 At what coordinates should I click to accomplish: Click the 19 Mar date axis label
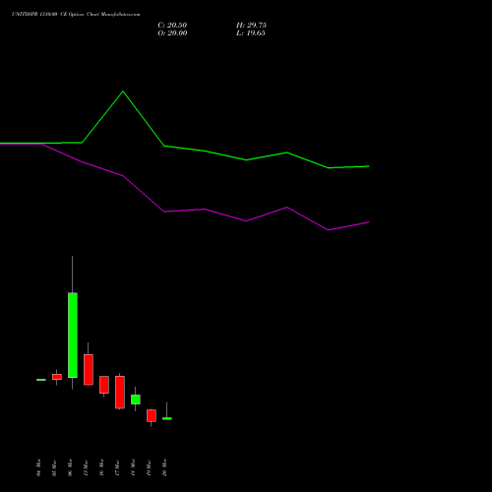(149, 467)
